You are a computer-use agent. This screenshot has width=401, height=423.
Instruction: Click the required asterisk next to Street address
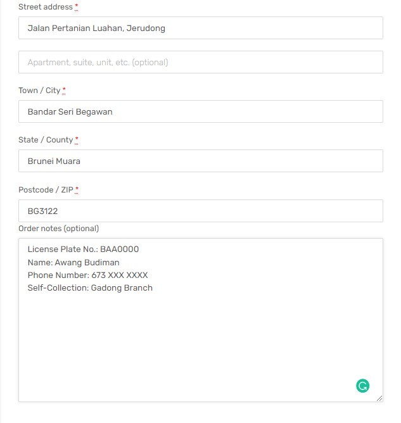tap(77, 7)
